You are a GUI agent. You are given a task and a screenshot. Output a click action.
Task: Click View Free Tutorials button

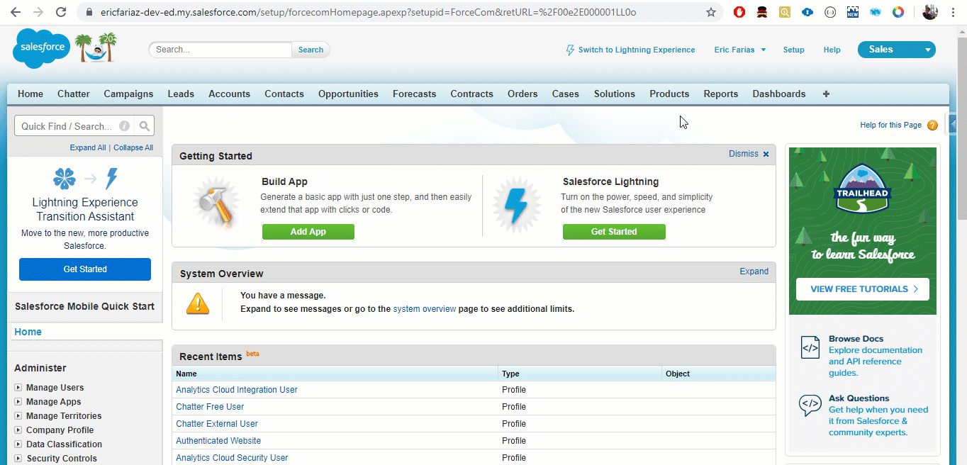point(863,289)
